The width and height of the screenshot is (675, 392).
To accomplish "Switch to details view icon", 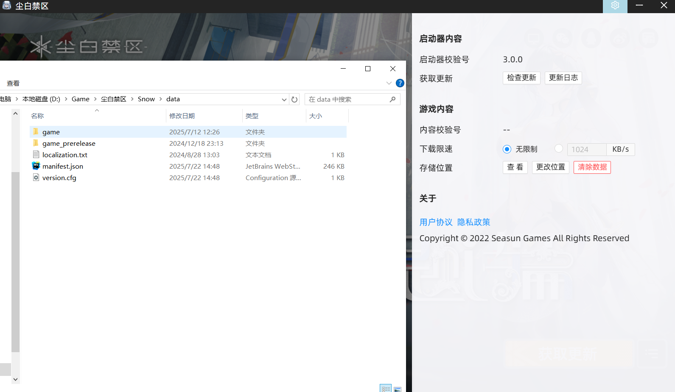I will pyautogui.click(x=386, y=389).
